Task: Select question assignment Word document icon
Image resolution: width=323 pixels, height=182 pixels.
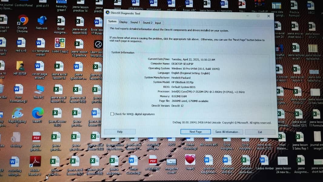Action: (209, 165)
